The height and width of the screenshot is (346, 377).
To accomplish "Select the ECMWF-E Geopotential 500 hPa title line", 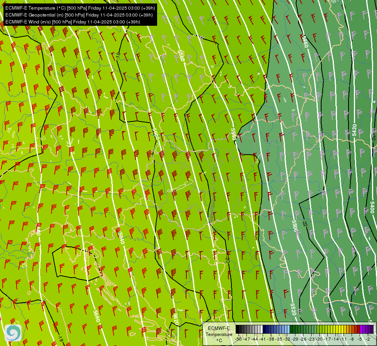I will tap(79, 15).
